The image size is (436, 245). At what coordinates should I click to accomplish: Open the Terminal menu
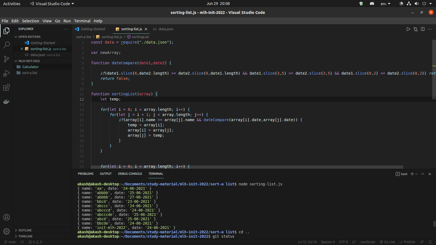coord(82,21)
